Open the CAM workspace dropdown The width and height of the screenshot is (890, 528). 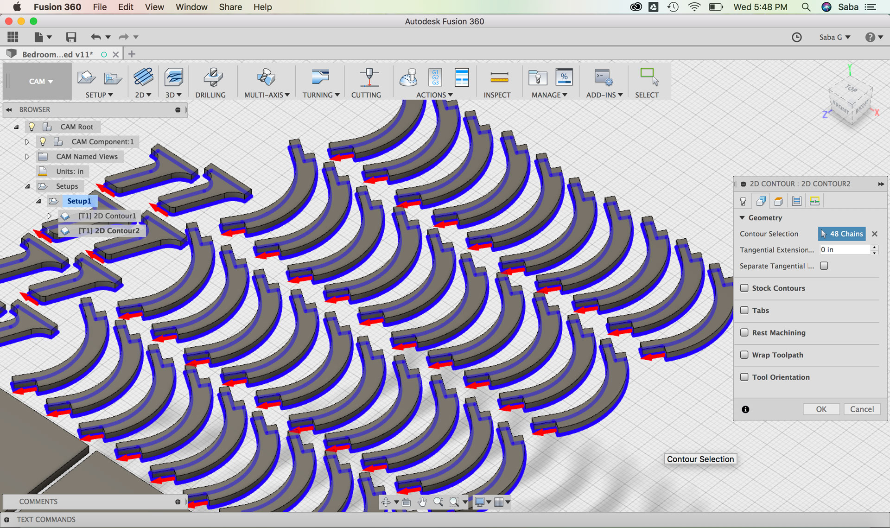[40, 82]
